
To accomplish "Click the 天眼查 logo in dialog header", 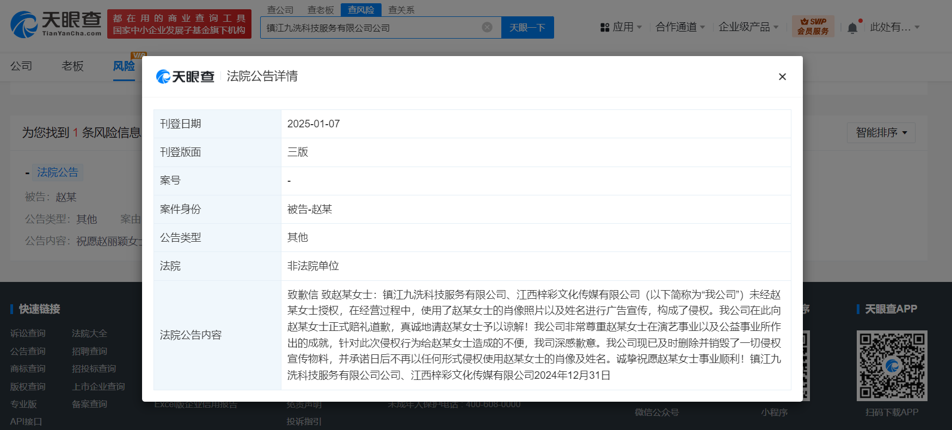I will coord(185,77).
